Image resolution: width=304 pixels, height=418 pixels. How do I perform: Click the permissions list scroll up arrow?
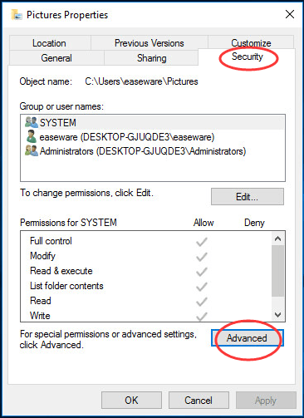coord(277,239)
